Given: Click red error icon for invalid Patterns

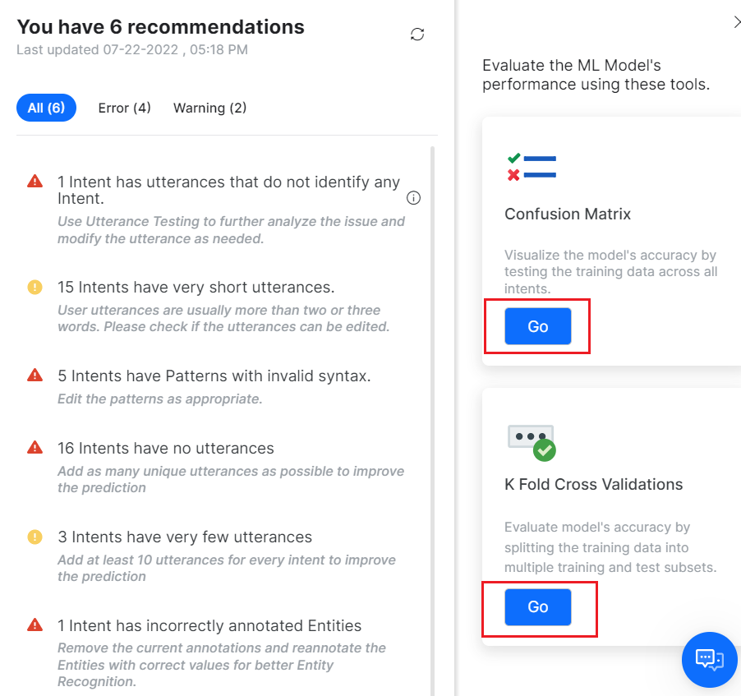Looking at the screenshot, I should [35, 376].
